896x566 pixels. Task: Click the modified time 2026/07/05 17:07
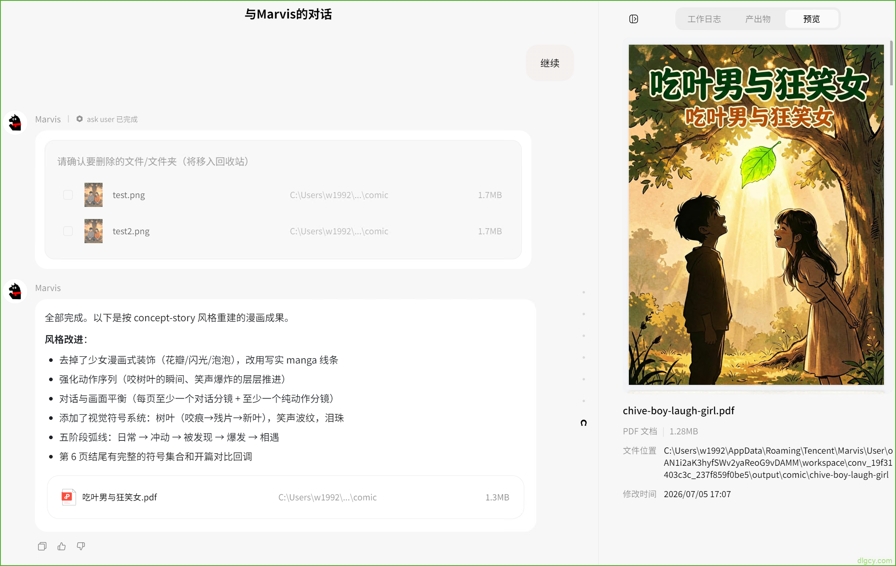pyautogui.click(x=697, y=494)
